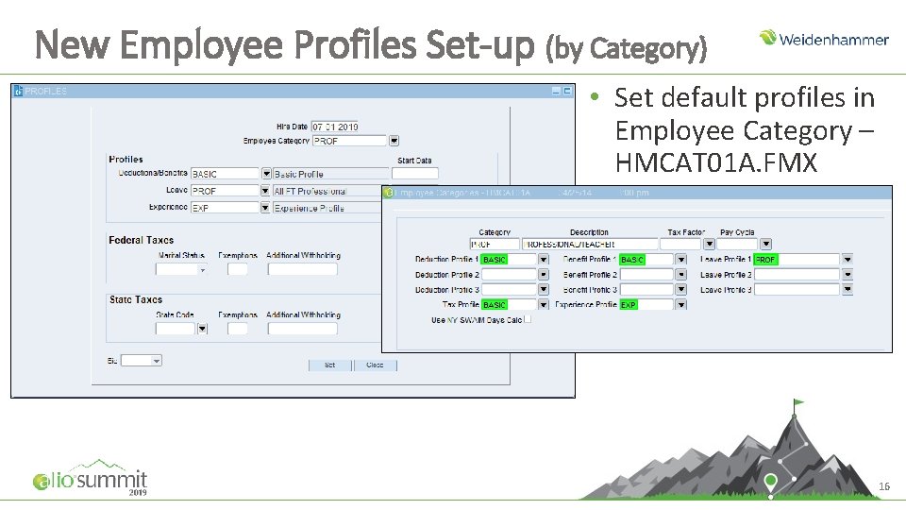Click Tax Profile BASIC field
Image resolution: width=906 pixels, height=510 pixels.
(x=509, y=305)
